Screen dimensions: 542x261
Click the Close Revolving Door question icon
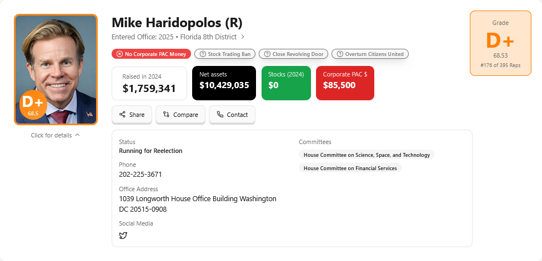(267, 54)
